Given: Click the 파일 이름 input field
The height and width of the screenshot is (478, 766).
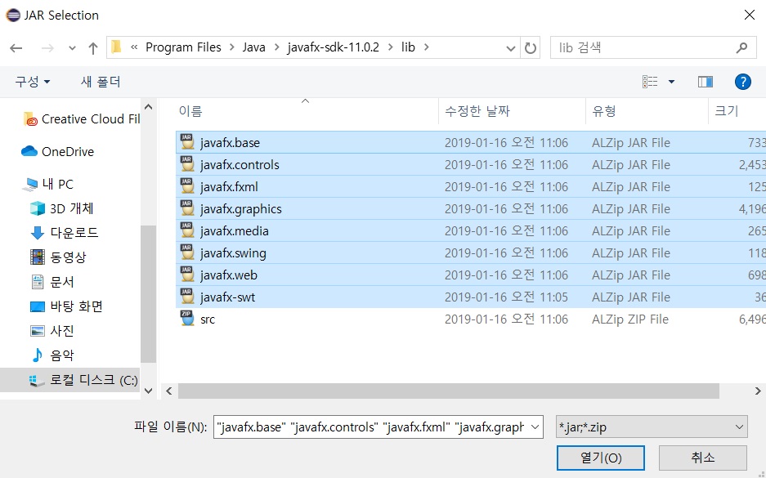Looking at the screenshot, I should coord(371,427).
